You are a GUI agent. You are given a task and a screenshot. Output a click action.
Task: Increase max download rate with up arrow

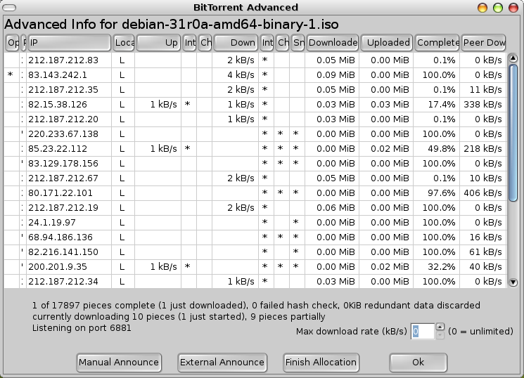[440, 327]
